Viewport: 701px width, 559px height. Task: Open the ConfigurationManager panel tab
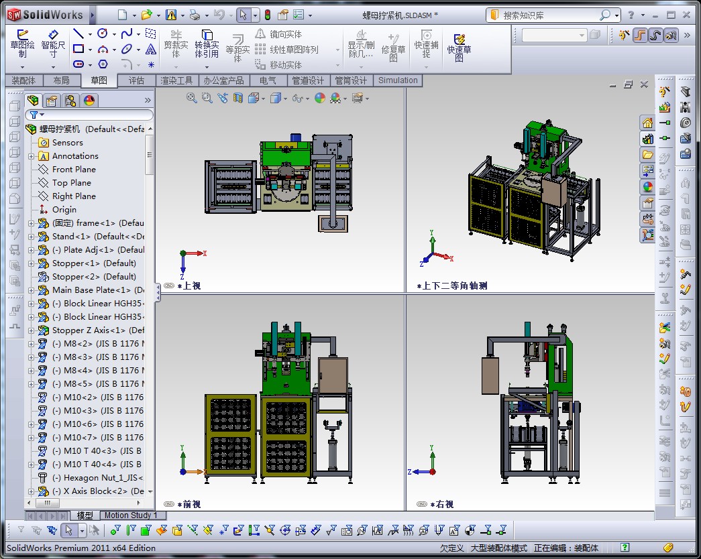pos(70,101)
